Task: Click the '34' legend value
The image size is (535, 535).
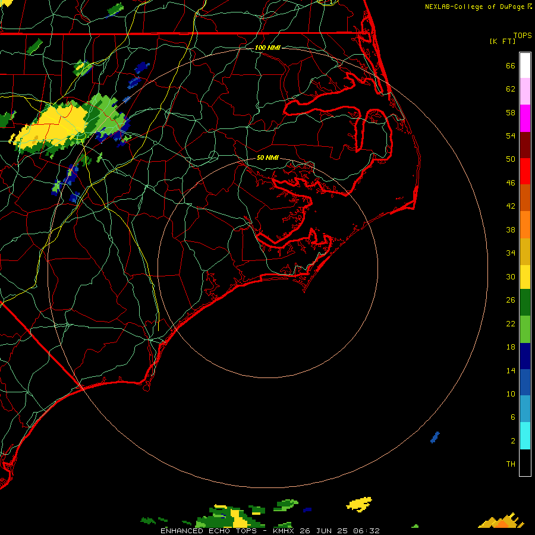Action: (x=511, y=253)
